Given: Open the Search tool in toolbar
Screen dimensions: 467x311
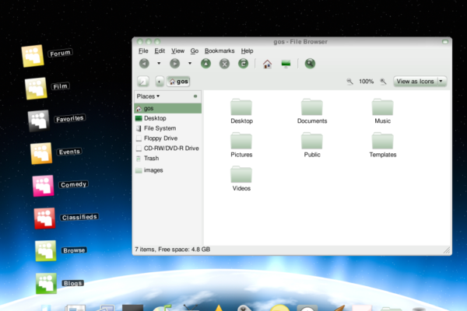Looking at the screenshot, I should coord(310,64).
